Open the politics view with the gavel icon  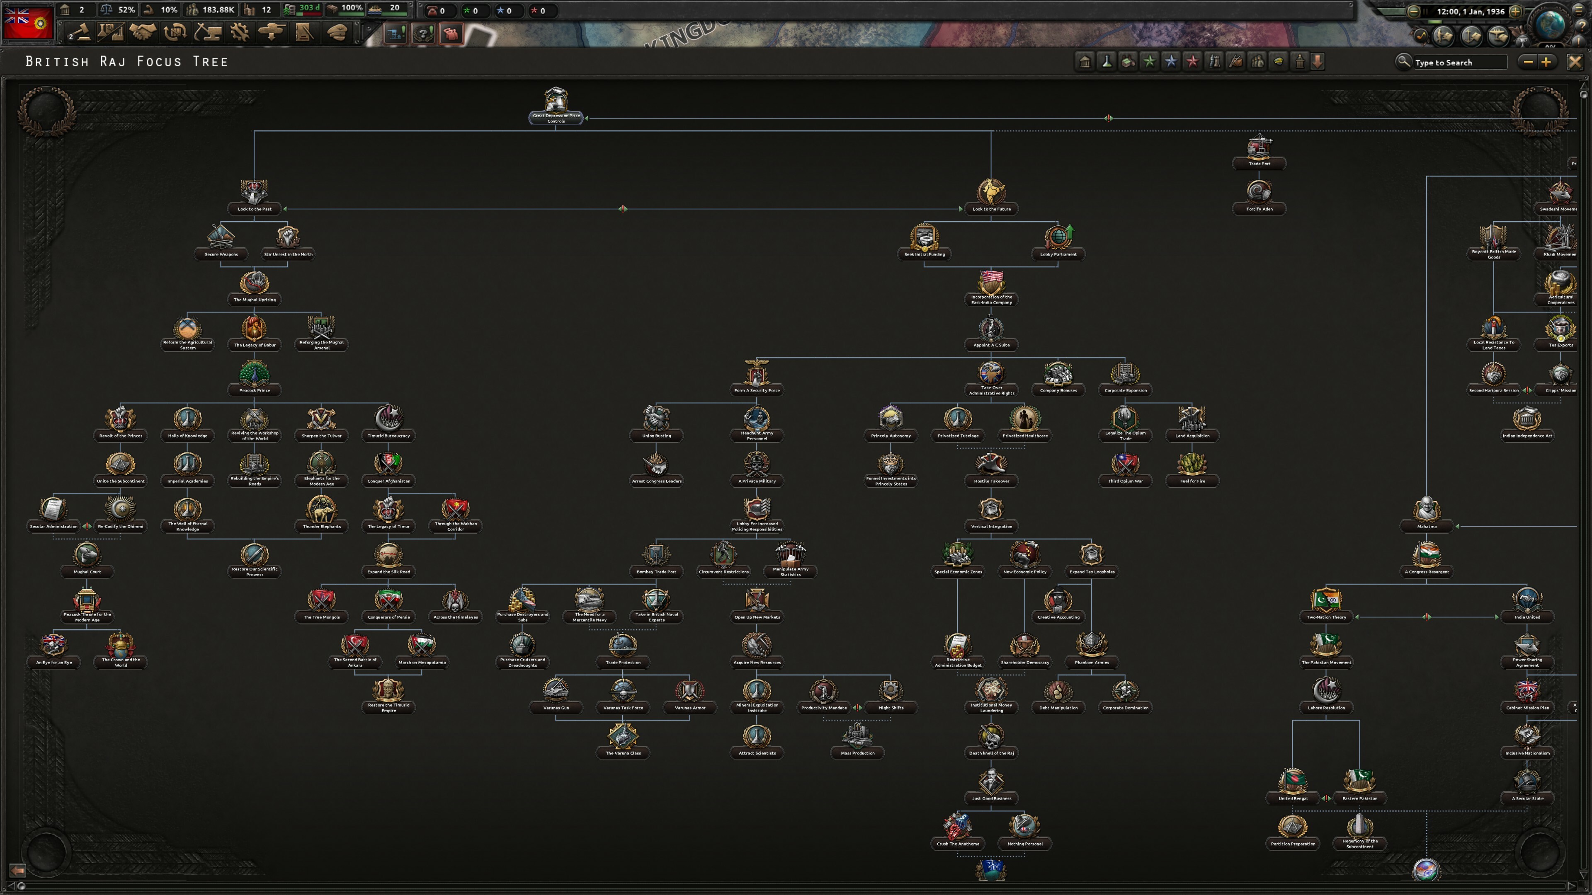click(82, 32)
